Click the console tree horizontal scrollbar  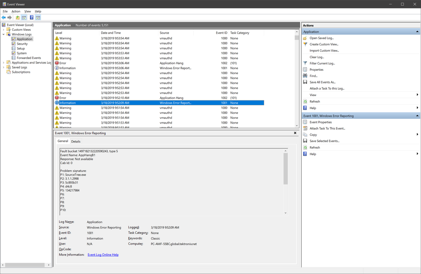click(26, 265)
